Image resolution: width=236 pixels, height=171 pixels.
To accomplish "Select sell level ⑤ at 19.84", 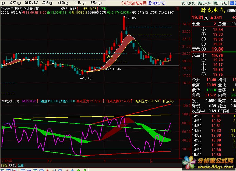I will pos(218,30).
